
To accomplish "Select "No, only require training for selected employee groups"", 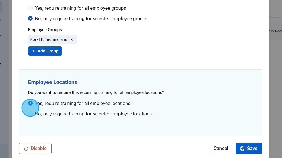I will click(30, 19).
